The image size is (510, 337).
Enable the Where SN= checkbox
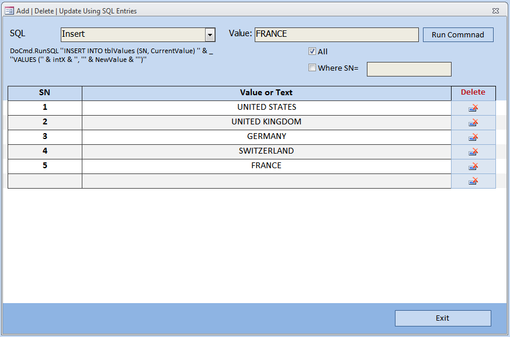pos(312,68)
